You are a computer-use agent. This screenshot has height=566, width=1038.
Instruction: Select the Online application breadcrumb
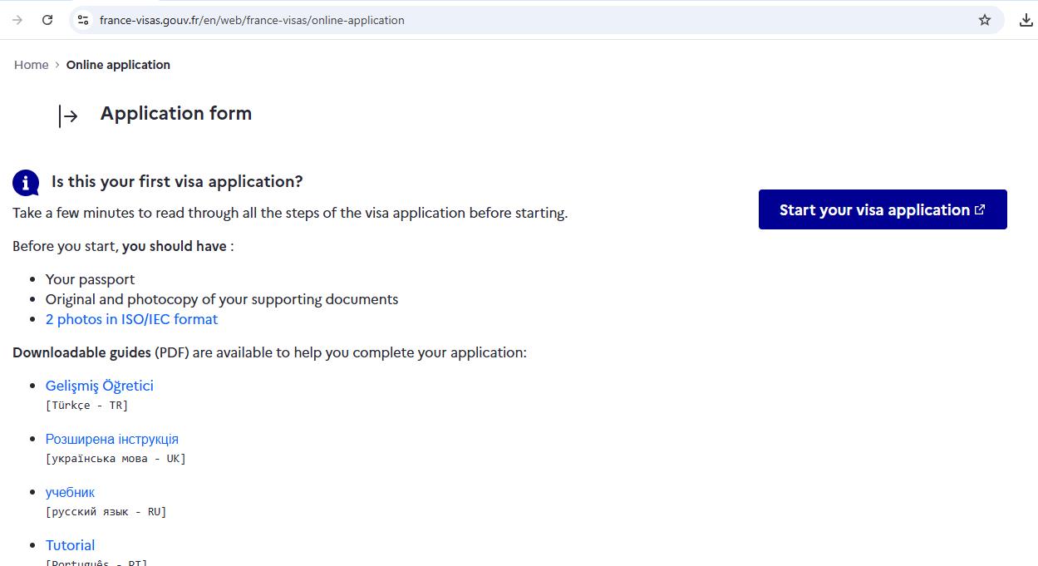pyautogui.click(x=118, y=64)
